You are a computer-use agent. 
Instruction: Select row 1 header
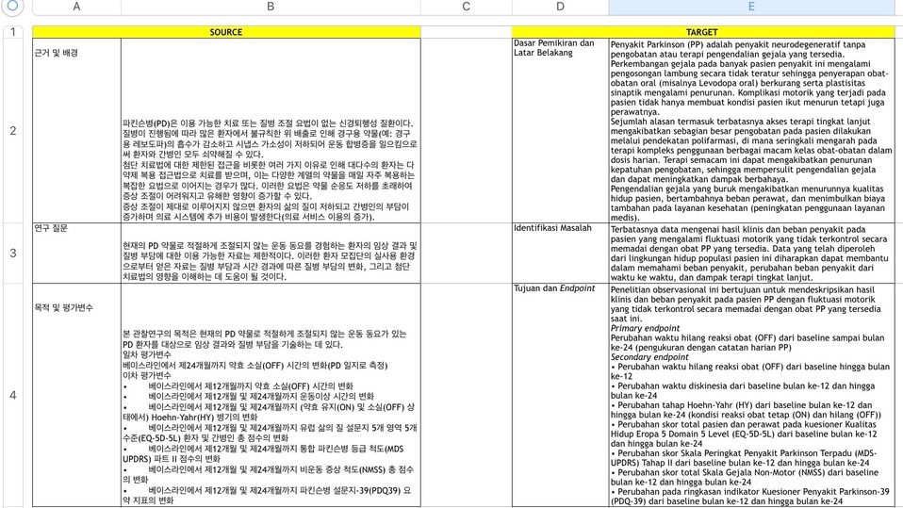pos(13,32)
